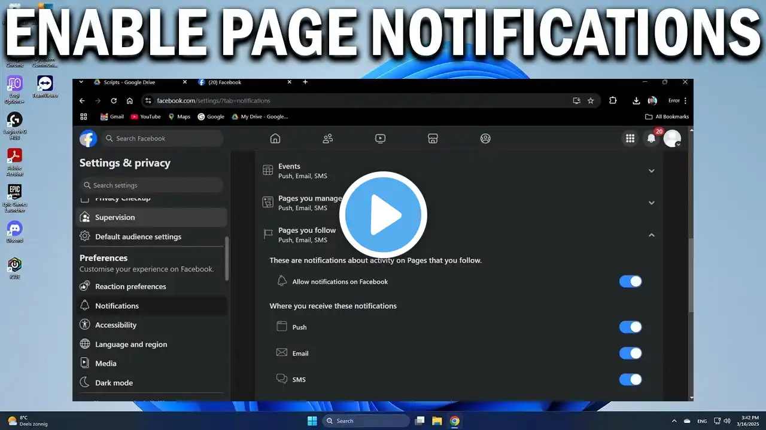Screen dimensions: 766x430
Task: Select Notifications in settings sidebar
Action: coord(153,306)
